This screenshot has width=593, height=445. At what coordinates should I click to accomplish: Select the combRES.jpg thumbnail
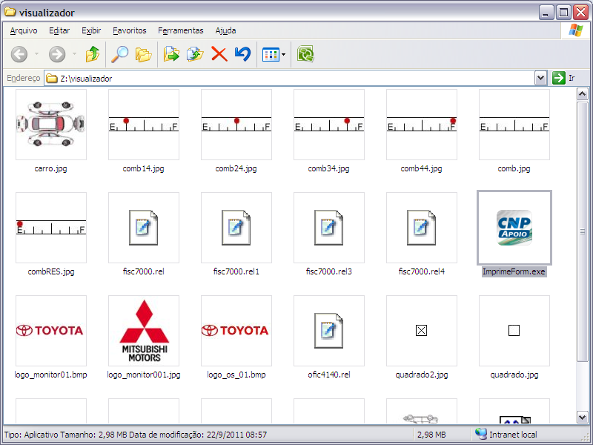(x=51, y=228)
